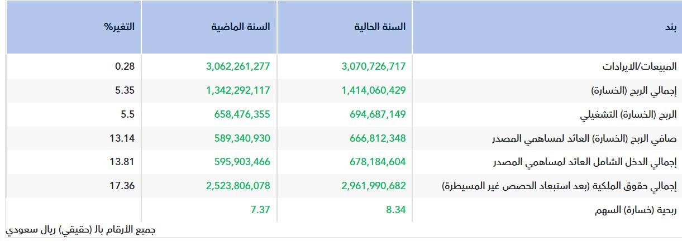682x246 pixels.
Task: Click the السنة الماضية column header
Action: 241,27
